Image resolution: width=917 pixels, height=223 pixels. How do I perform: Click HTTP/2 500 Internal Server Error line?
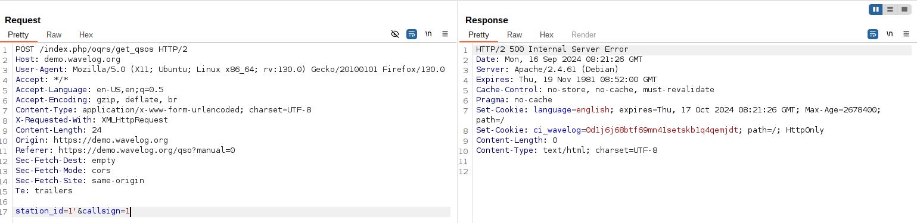pyautogui.click(x=552, y=49)
